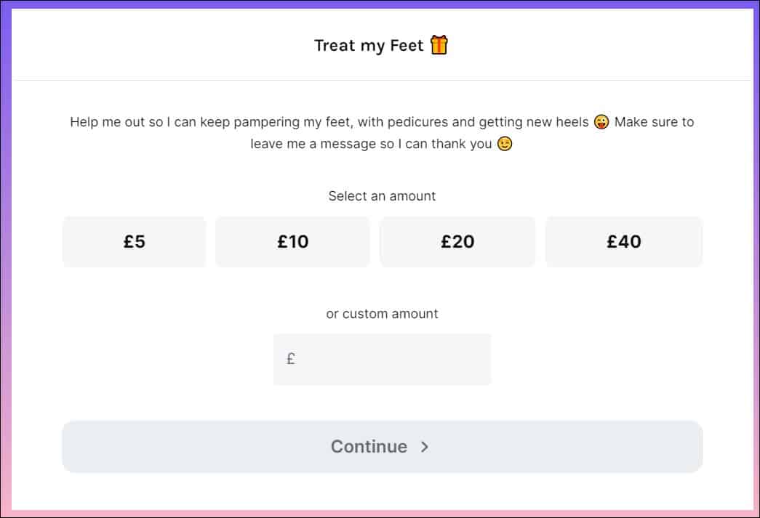Click the right chevron arrow beside Continue
This screenshot has height=518, width=760.
(425, 446)
